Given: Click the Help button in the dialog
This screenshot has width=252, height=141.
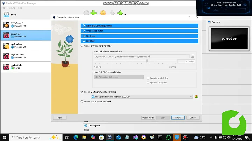Looking at the screenshot, I should [59, 118].
